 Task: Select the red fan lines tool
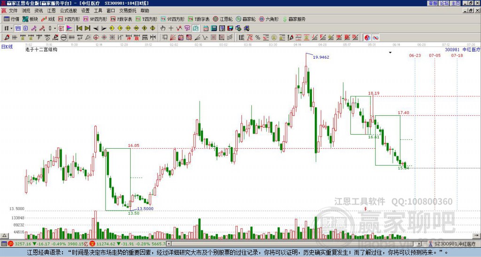(172, 38)
